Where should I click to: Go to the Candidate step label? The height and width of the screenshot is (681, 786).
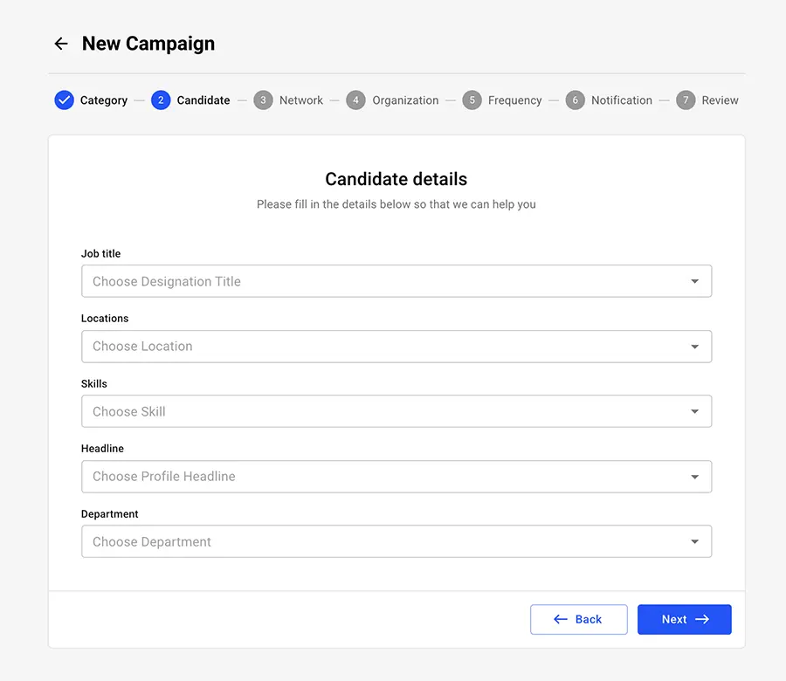click(x=203, y=100)
